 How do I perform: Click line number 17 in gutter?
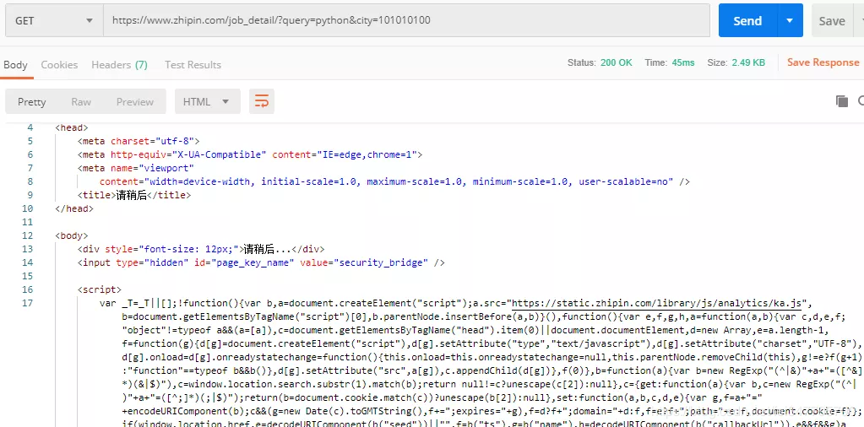coord(28,303)
